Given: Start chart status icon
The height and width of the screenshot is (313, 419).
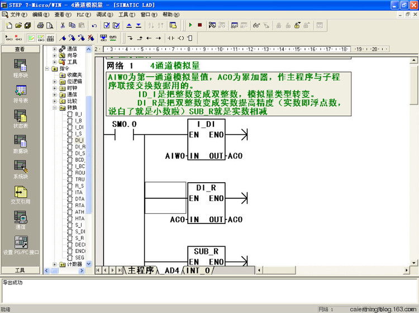Looking at the screenshot, I should pyautogui.click(x=234, y=25).
